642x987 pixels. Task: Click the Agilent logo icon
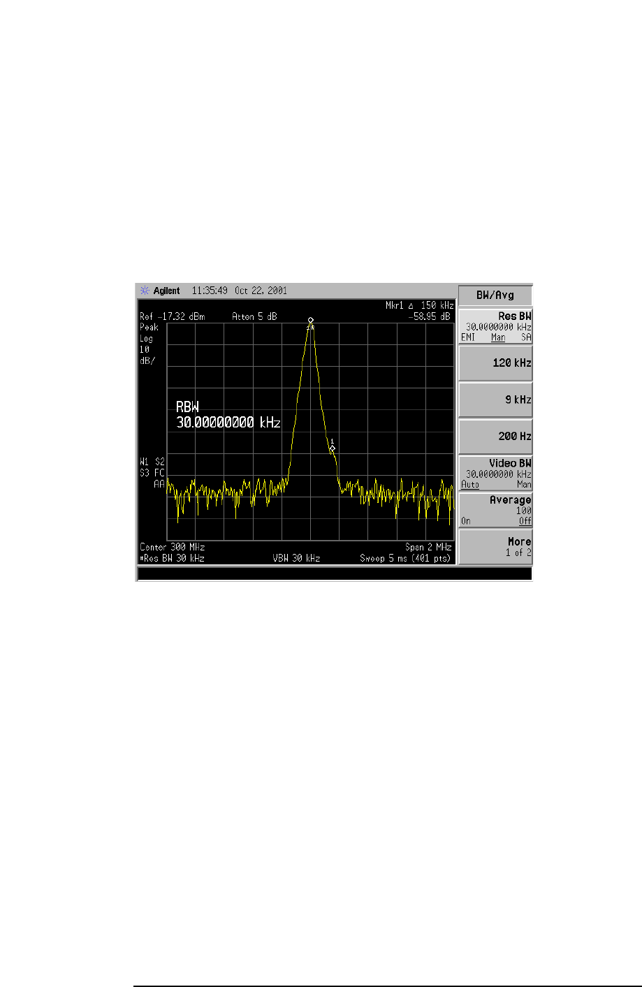pyautogui.click(x=145, y=291)
